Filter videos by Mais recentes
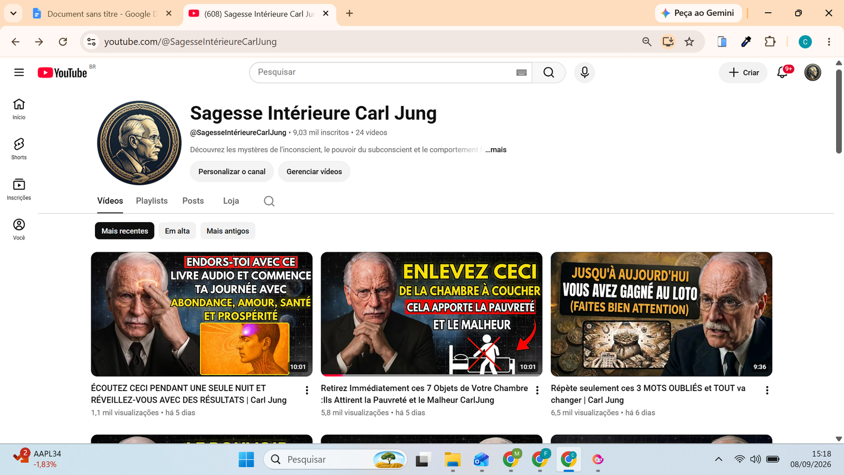Image resolution: width=844 pixels, height=475 pixels. pyautogui.click(x=124, y=231)
